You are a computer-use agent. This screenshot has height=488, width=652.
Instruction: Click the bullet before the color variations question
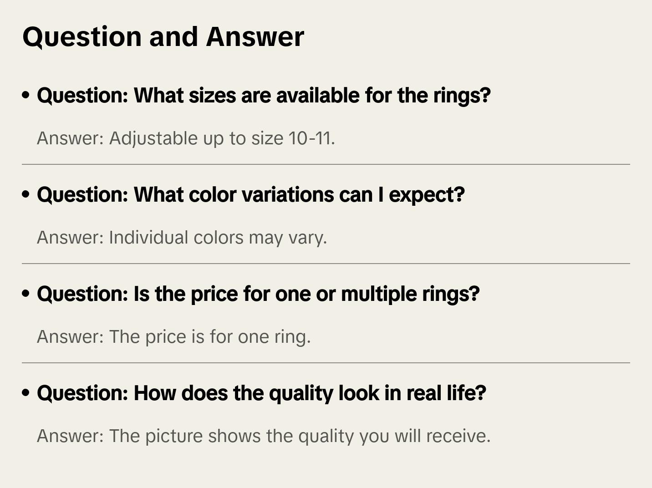26,194
